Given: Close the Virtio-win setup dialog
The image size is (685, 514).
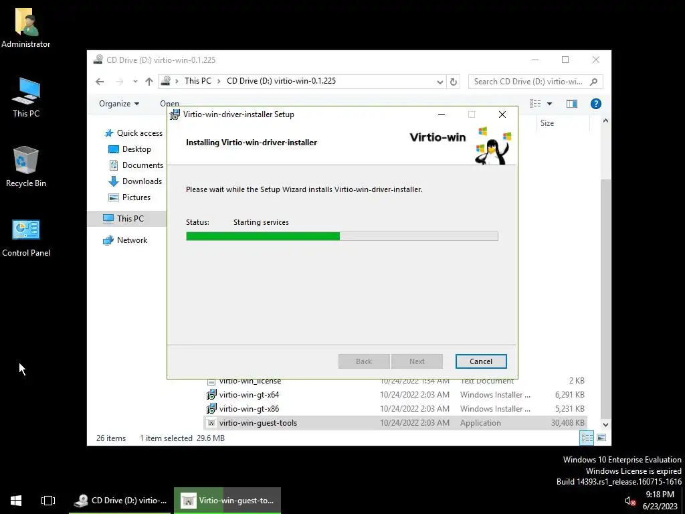Looking at the screenshot, I should [x=502, y=114].
